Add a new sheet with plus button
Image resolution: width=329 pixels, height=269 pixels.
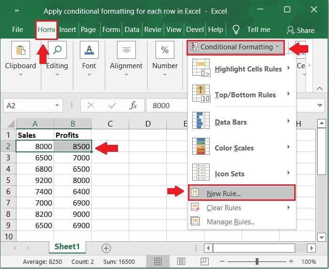[x=106, y=248]
